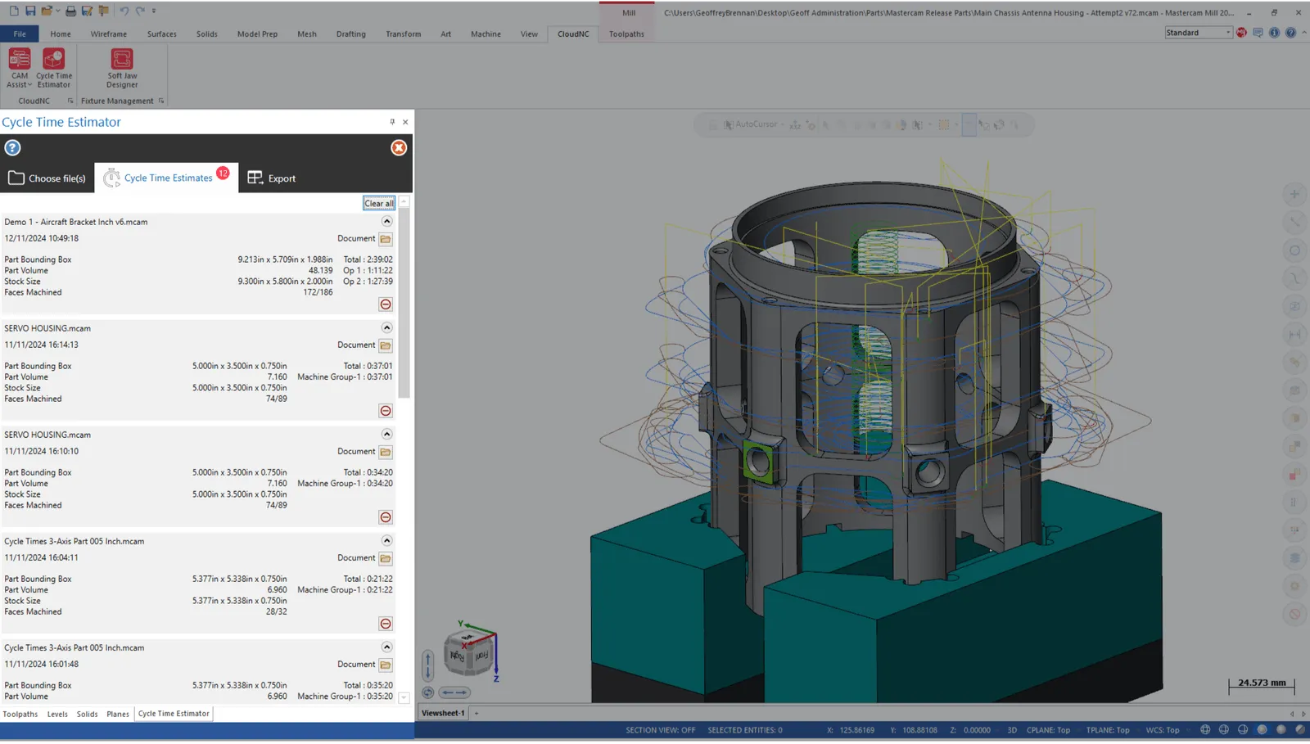
Task: Switch to the Model Prep ribbon tab
Action: pos(257,34)
